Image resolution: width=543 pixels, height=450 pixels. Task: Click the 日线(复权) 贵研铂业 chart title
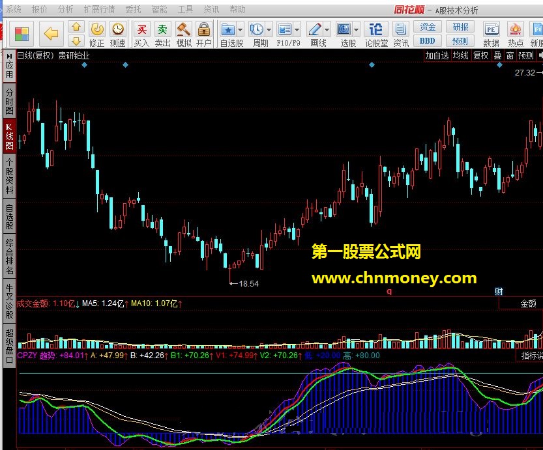[x=53, y=55]
